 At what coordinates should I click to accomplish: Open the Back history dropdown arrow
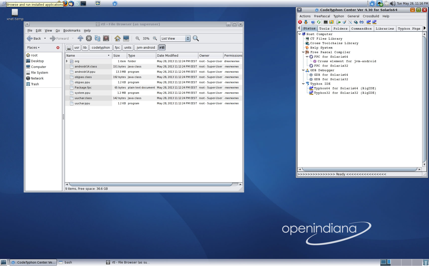click(45, 38)
